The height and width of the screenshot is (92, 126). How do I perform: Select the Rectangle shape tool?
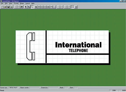click(x=39, y=7)
